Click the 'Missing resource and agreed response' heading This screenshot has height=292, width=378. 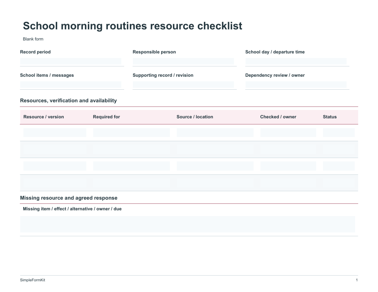tap(69, 198)
